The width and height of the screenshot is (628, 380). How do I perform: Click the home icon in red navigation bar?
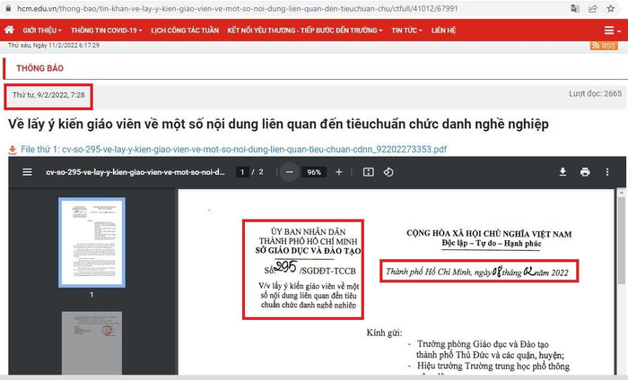9,30
